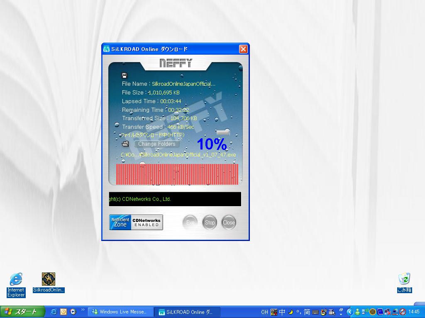Click the Nefficient Zone CDNetworks banner

click(136, 222)
